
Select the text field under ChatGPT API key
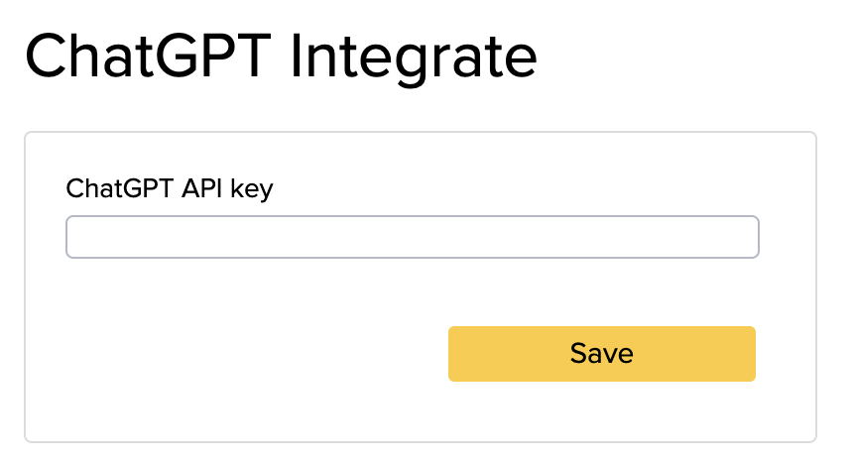412,238
